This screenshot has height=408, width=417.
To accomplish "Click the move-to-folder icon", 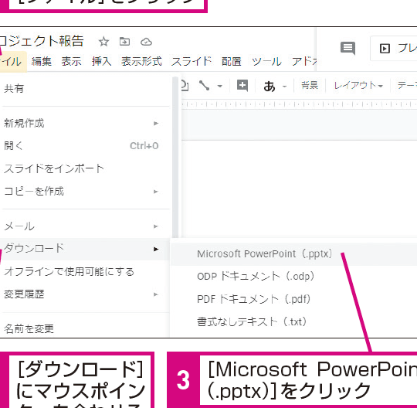I will click(124, 42).
